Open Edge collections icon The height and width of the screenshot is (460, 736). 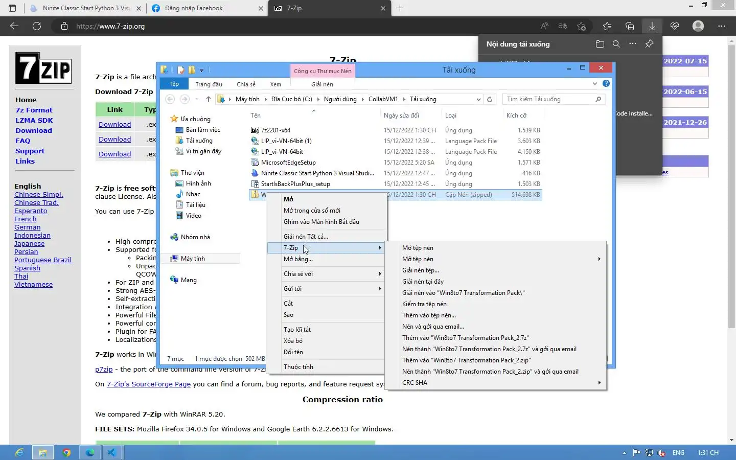point(630,26)
